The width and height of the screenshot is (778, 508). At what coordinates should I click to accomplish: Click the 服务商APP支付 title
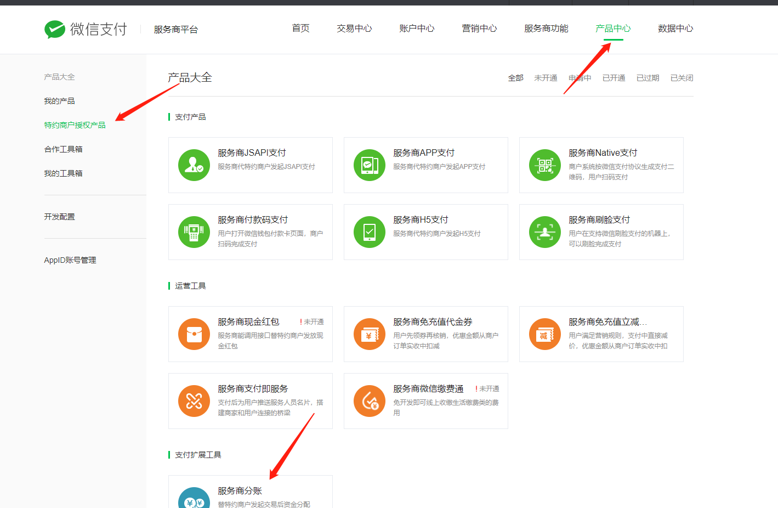coord(424,153)
